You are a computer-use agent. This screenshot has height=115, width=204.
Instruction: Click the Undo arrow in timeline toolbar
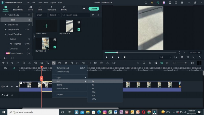(12, 63)
